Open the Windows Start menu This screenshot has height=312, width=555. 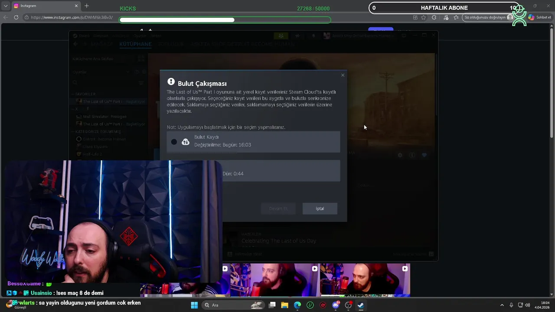[194, 305]
